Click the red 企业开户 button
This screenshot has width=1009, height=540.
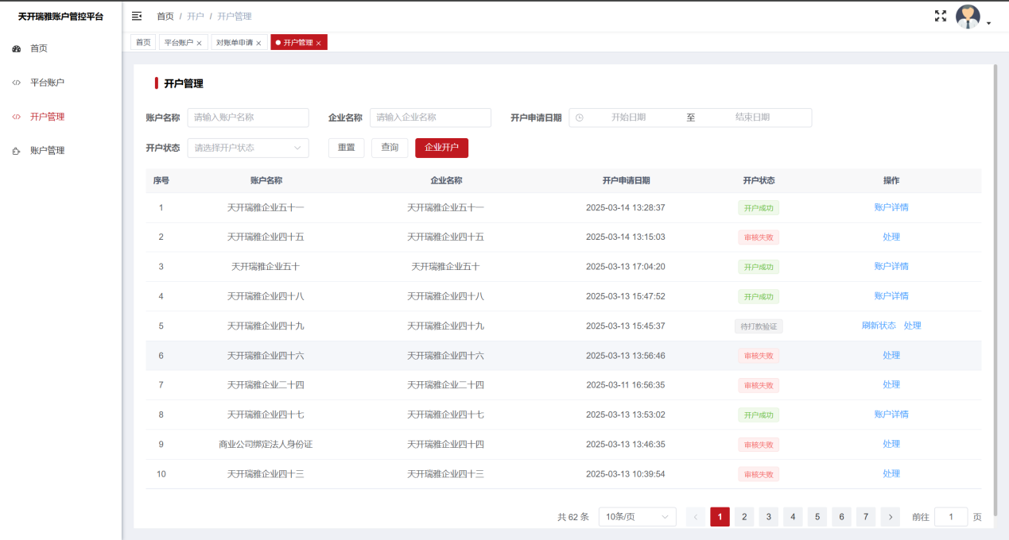pyautogui.click(x=441, y=148)
